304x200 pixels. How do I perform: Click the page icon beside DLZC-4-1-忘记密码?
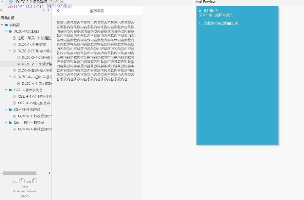18,83
